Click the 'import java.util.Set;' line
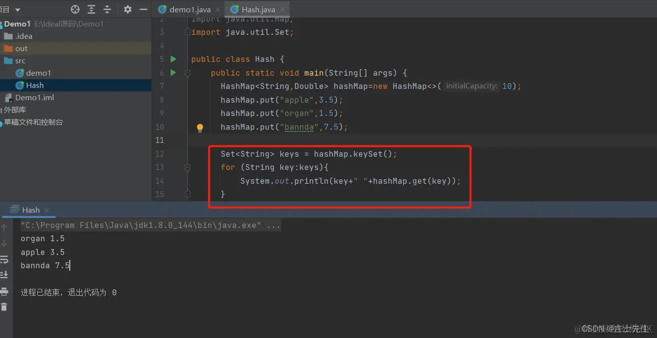657x338 pixels. pyautogui.click(x=242, y=32)
